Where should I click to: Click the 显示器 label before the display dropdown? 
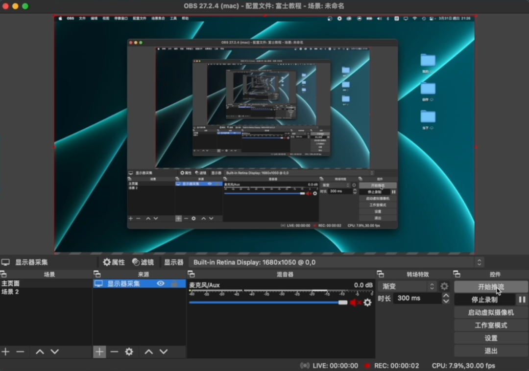pos(174,262)
